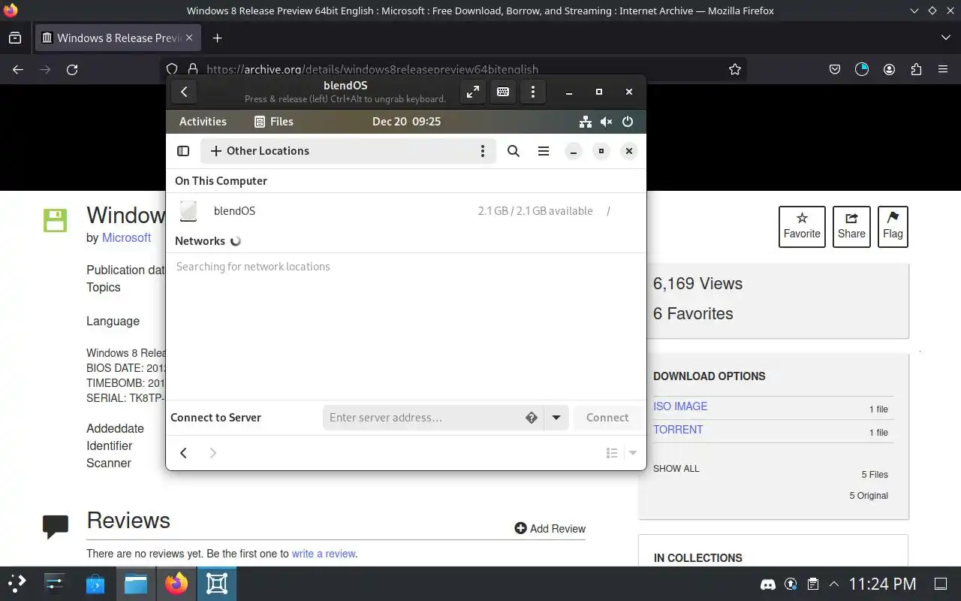Search in Files window
Viewport: 961px width, 601px height.
[x=514, y=151]
